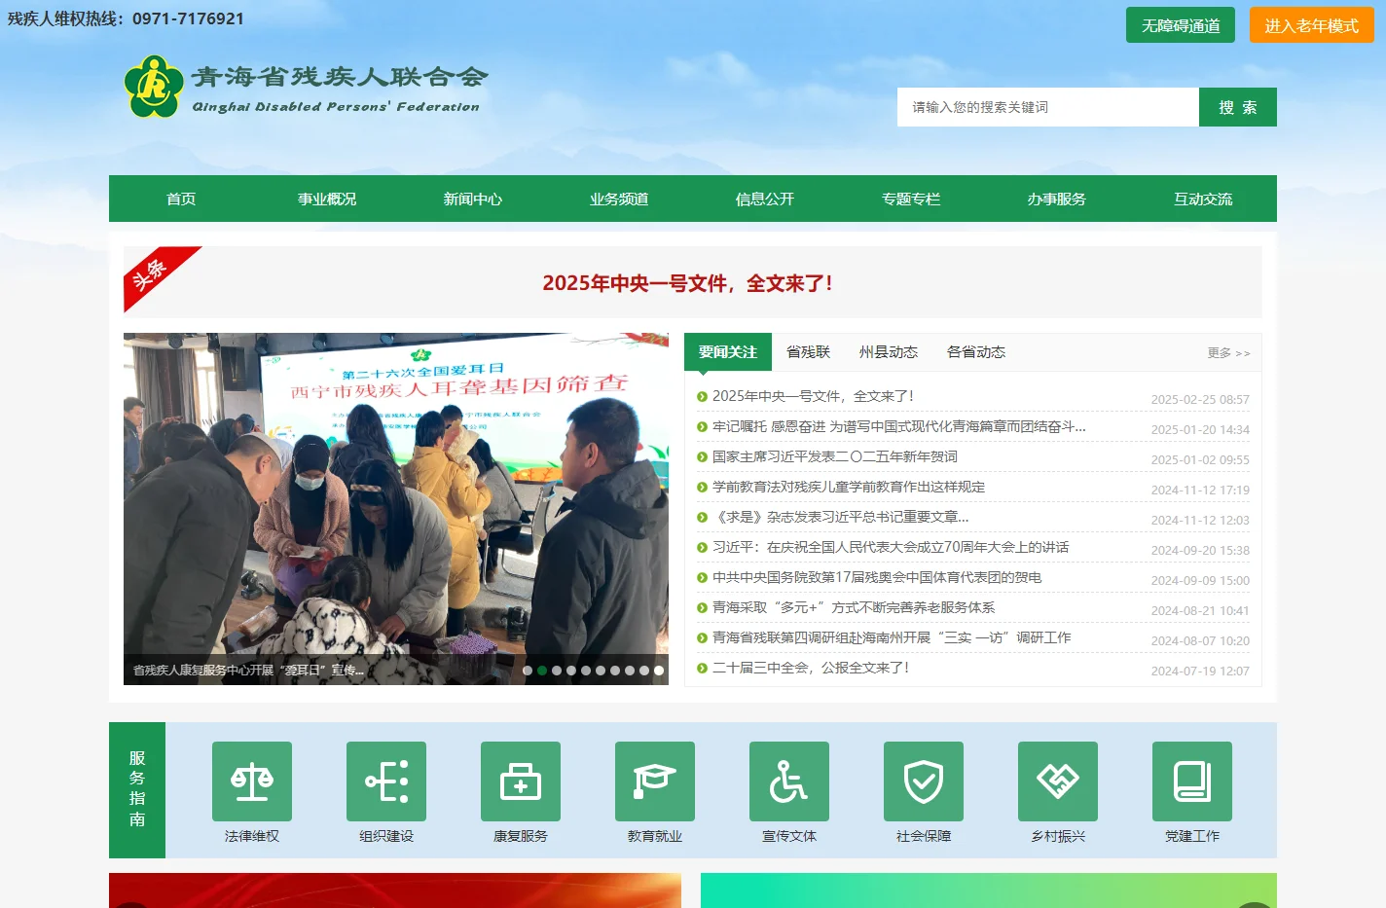Screen dimensions: 1386x908
Task: Click the date 2025-01-02 09:55
Action: (x=1200, y=459)
